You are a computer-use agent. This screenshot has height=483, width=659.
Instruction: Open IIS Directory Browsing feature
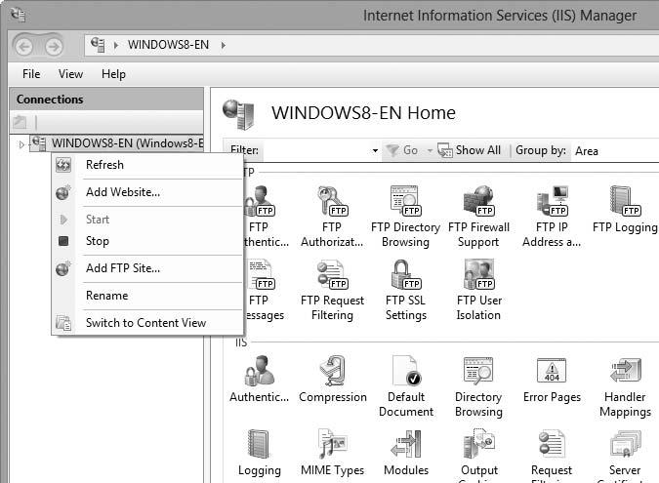pyautogui.click(x=478, y=386)
